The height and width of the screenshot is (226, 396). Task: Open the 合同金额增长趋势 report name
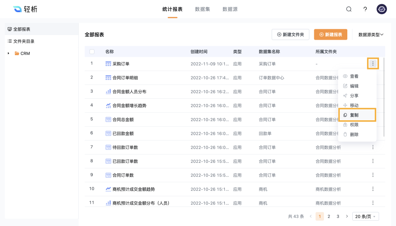(x=129, y=105)
